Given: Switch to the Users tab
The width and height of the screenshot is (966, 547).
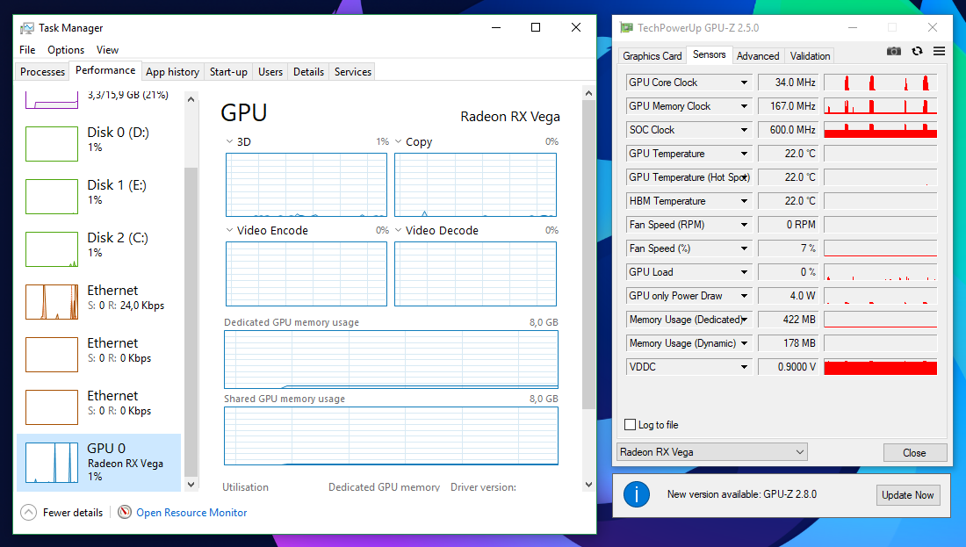Looking at the screenshot, I should click(270, 72).
